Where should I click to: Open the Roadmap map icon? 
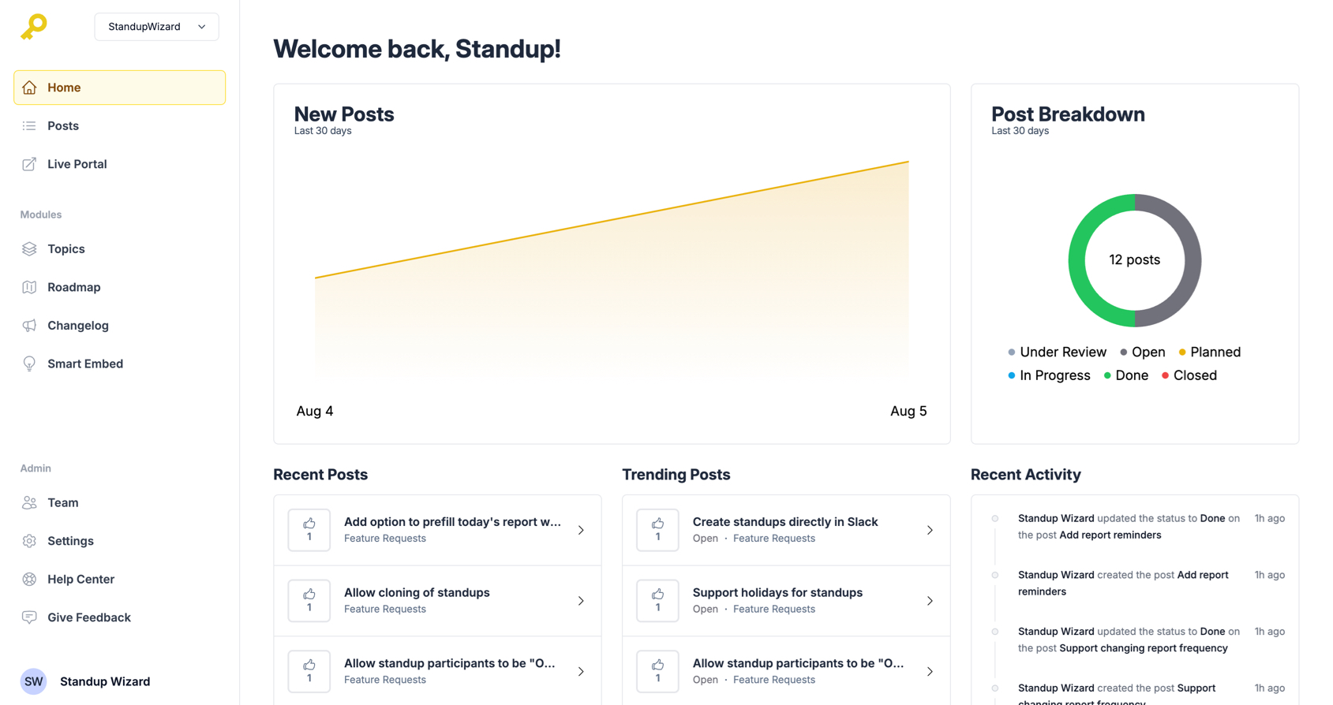[29, 287]
